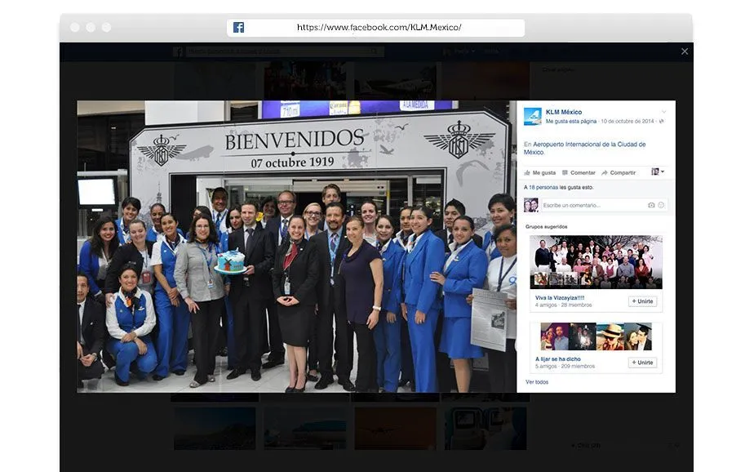Click the 'Grupos sugeridos' heading
Viewport: 754px width, 472px height.
[x=546, y=227]
